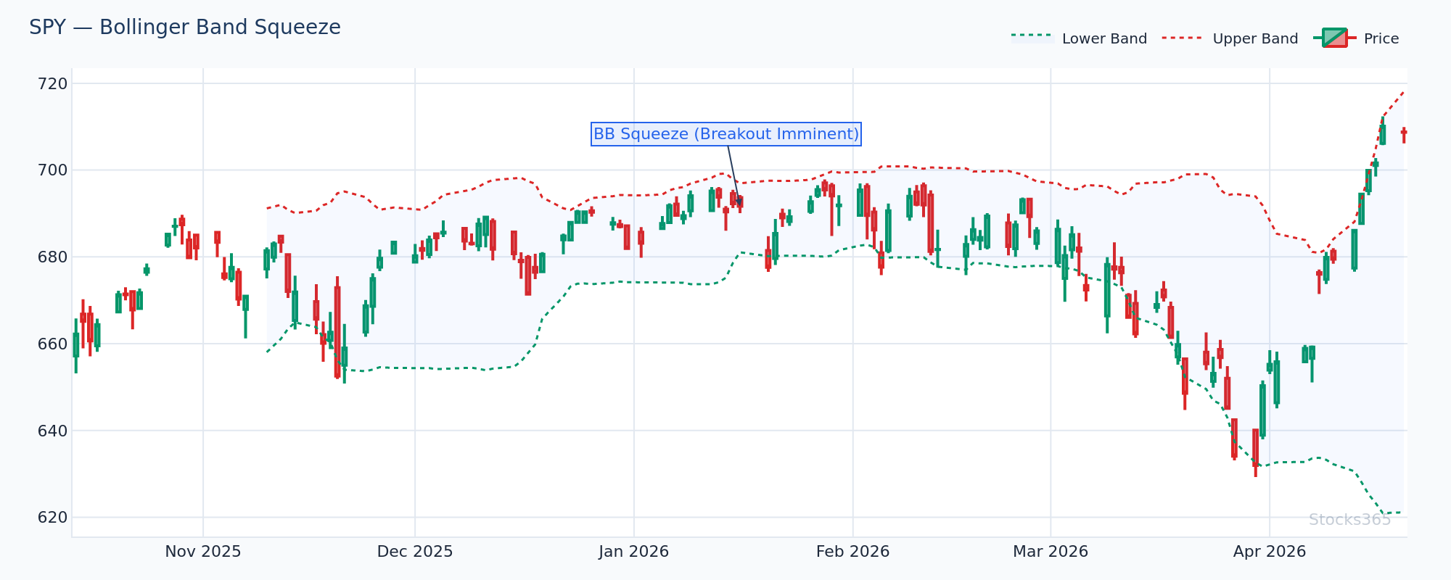Click the 700 y-axis tick label

(x=52, y=170)
